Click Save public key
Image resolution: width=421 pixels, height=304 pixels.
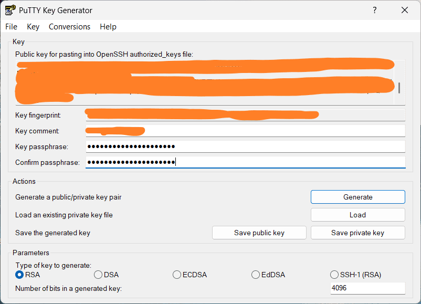(259, 233)
